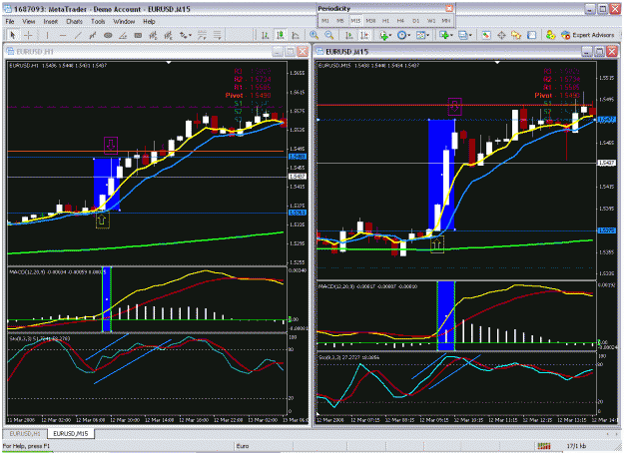624x453 pixels.
Task: Select the equidistant channel tool
Action: [93, 35]
